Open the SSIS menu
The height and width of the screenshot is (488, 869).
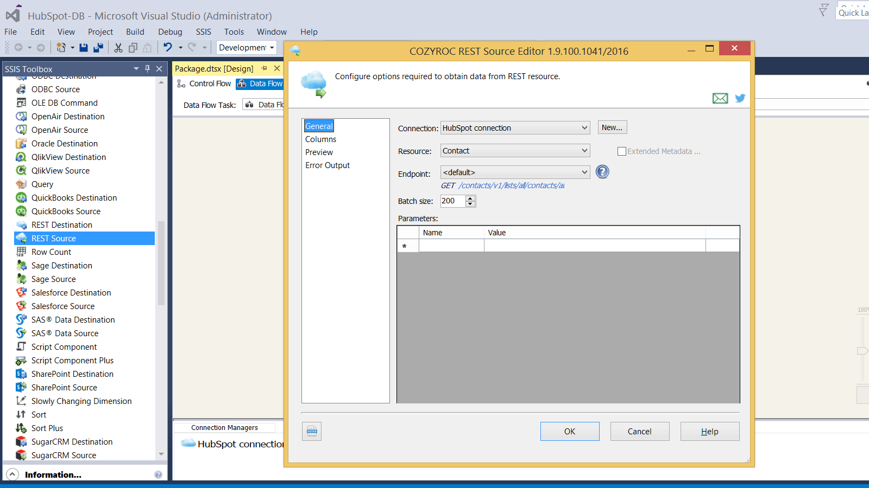point(204,32)
